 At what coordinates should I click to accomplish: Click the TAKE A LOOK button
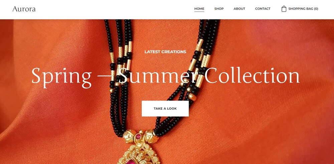(165, 109)
